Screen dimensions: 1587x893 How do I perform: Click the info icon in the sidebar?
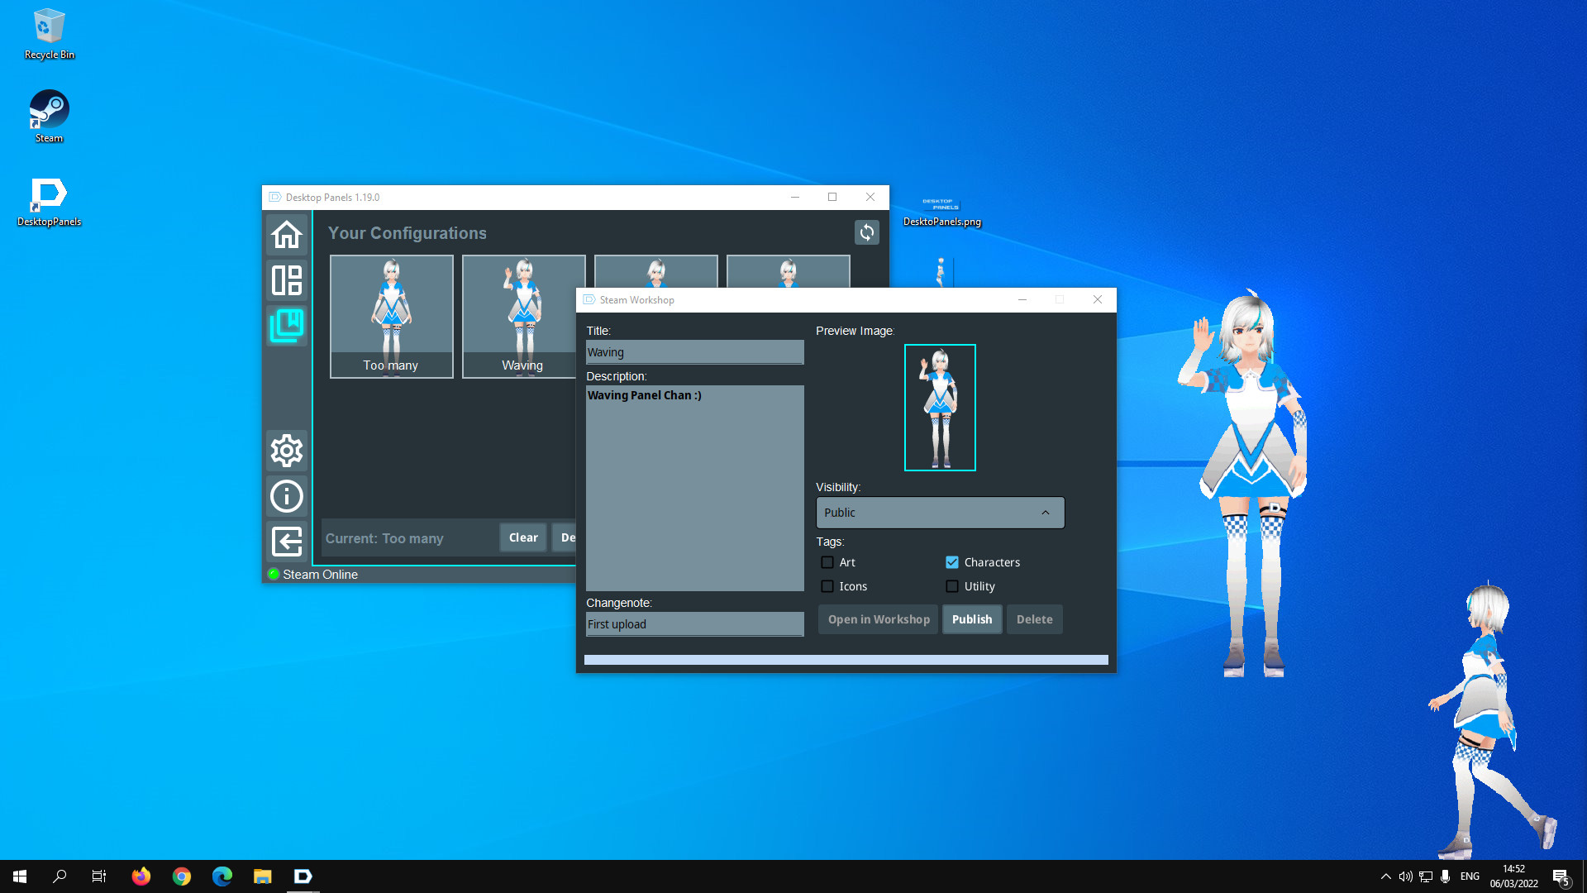click(286, 496)
